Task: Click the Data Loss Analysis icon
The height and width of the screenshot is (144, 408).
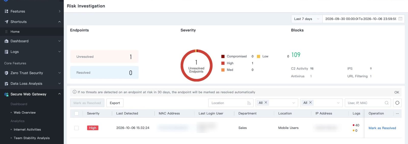Action: 6,84
